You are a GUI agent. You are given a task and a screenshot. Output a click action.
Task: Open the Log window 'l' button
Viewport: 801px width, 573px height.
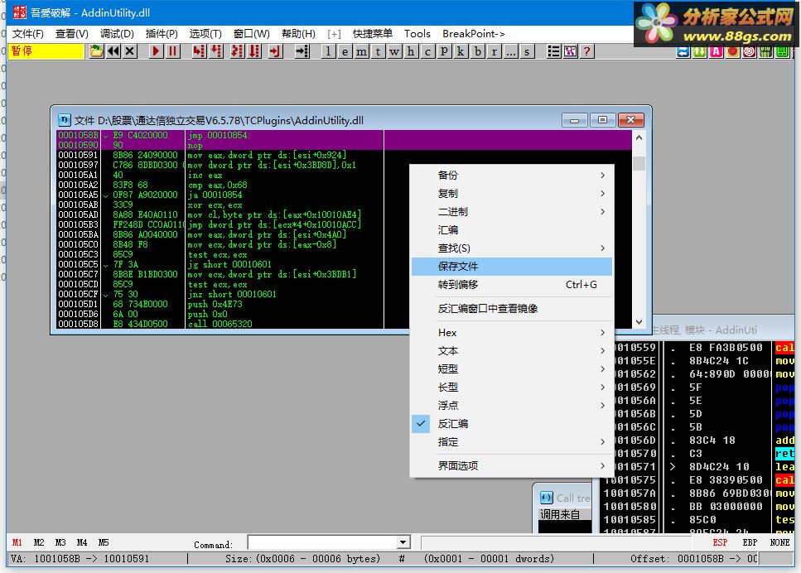click(x=329, y=51)
